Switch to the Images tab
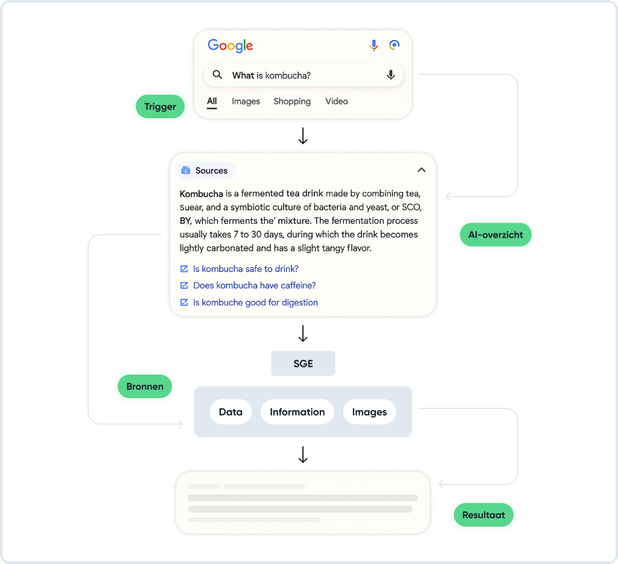The width and height of the screenshot is (618, 564). 246,101
